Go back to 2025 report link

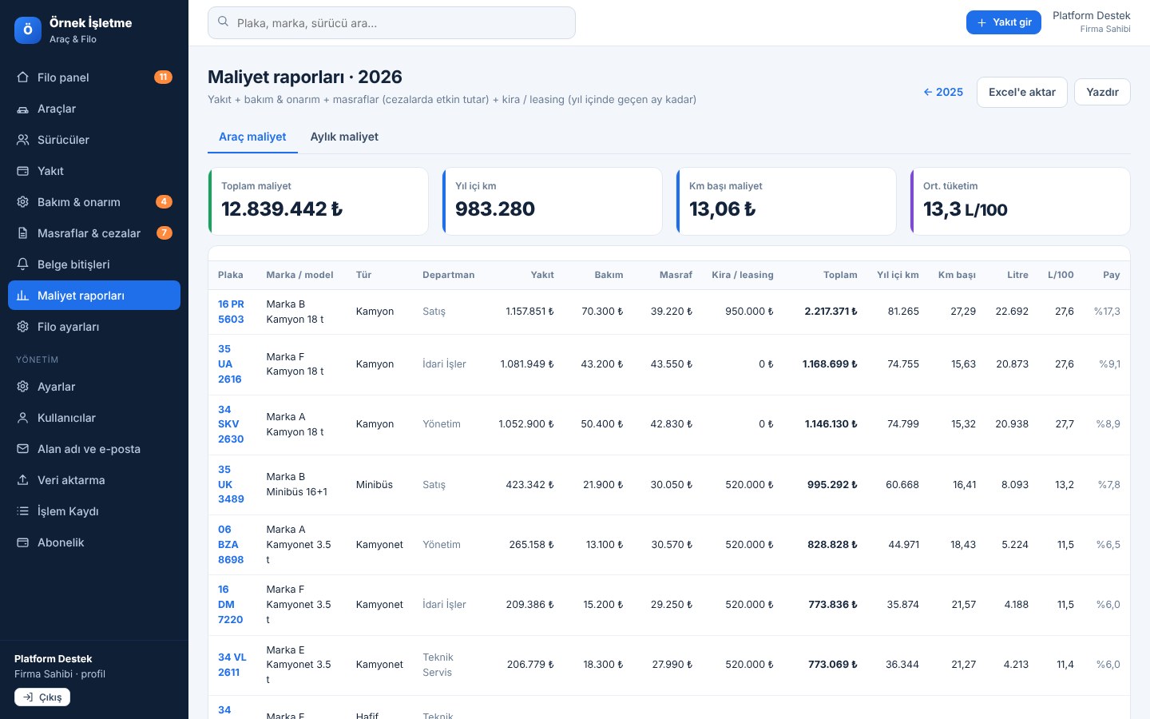(x=943, y=92)
